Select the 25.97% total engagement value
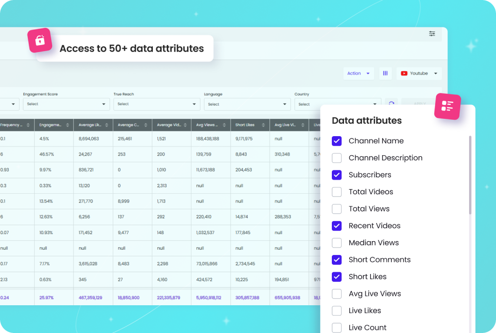Viewport: 496px width, 333px height. [46, 297]
